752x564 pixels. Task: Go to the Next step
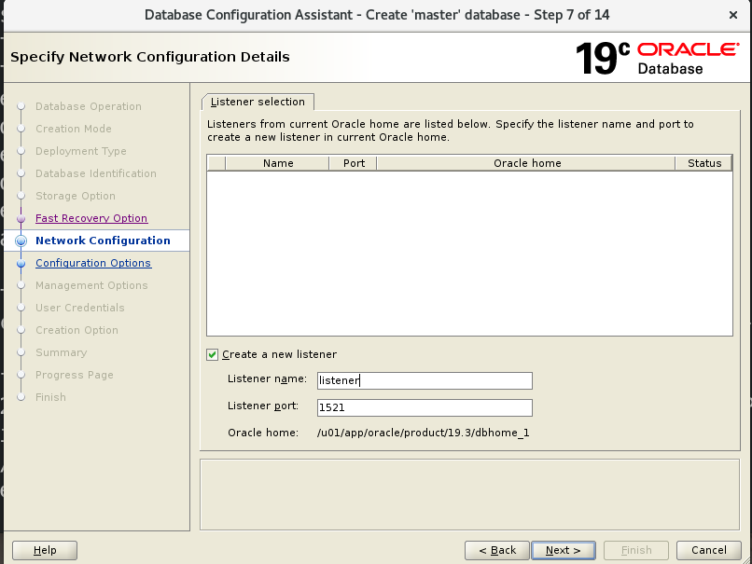click(563, 550)
